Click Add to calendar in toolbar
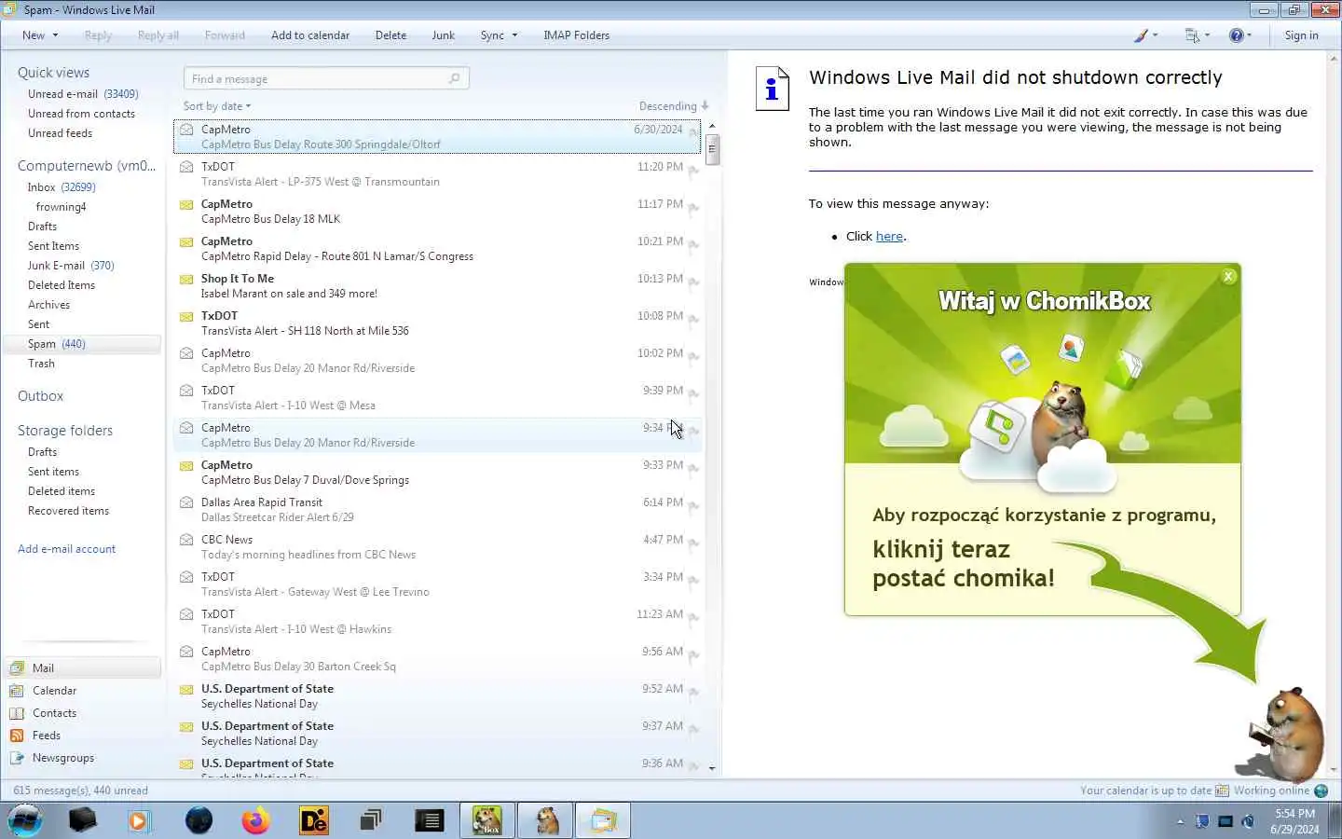1342x839 pixels. [x=310, y=35]
